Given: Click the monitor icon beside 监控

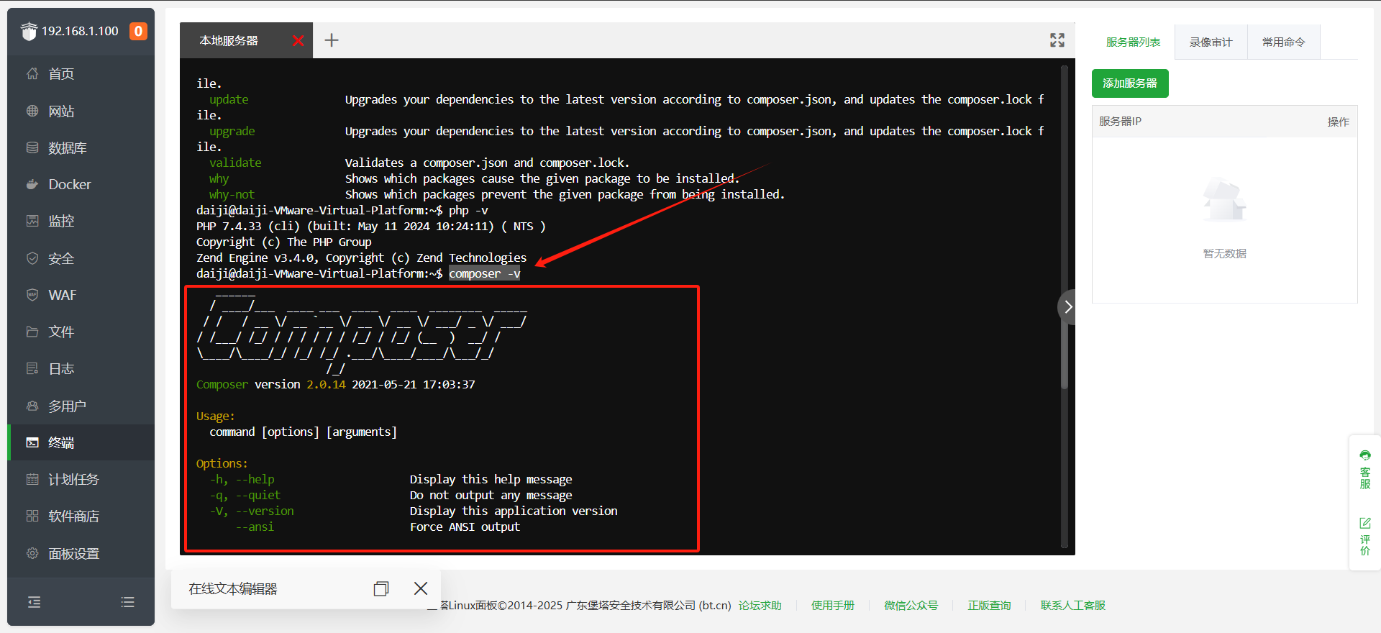Looking at the screenshot, I should click(32, 221).
